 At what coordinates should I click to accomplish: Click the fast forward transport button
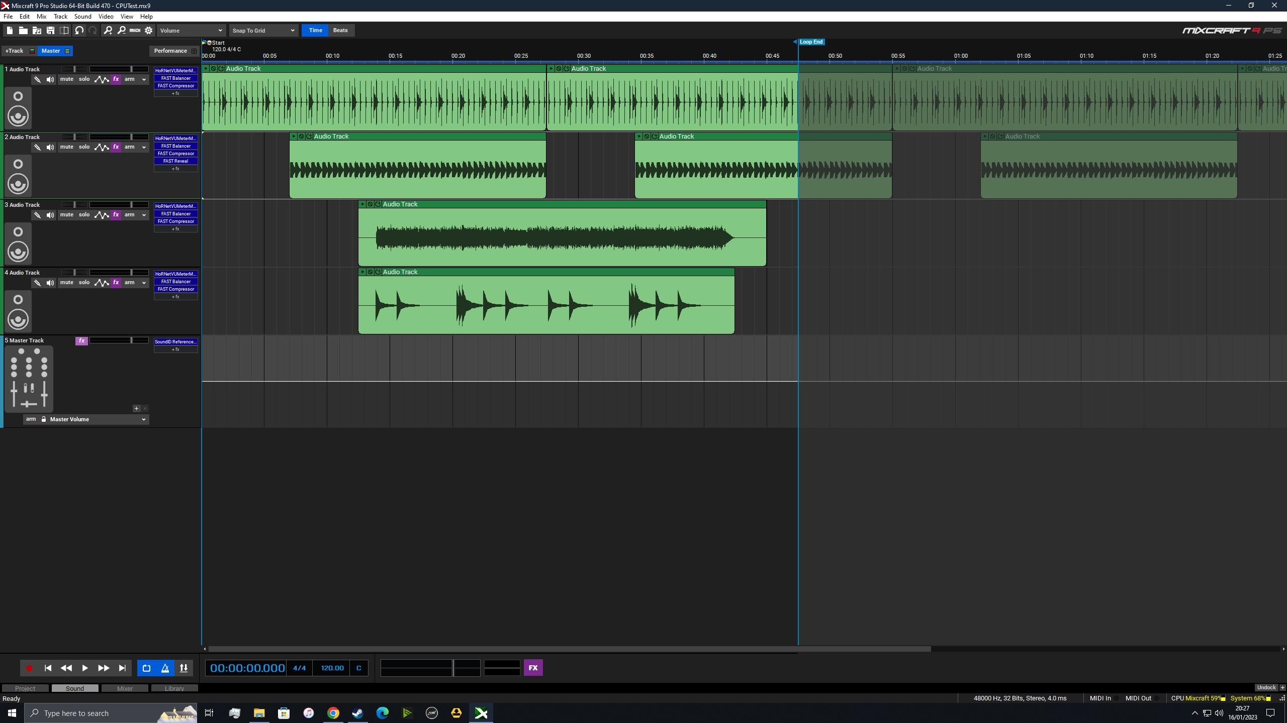(104, 668)
